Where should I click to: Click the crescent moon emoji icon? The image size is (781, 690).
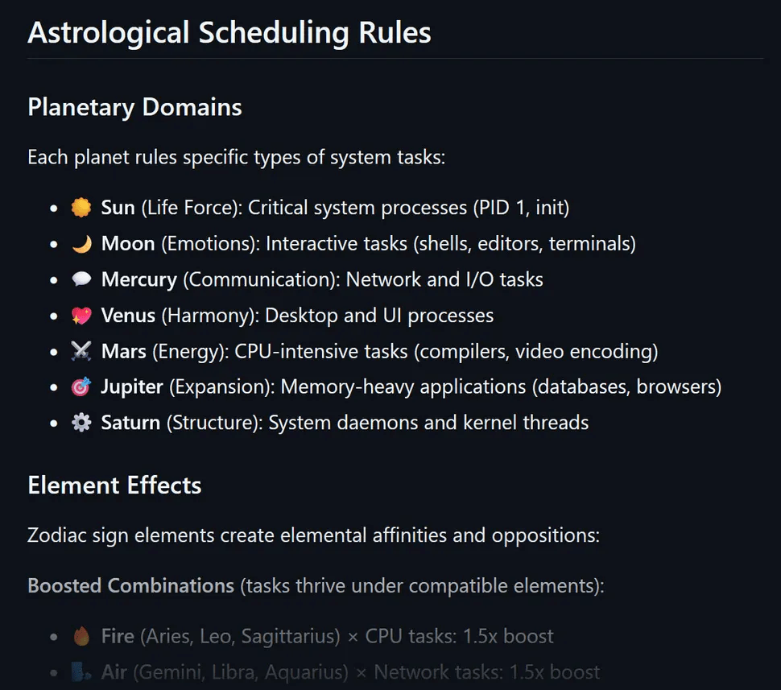pos(81,243)
